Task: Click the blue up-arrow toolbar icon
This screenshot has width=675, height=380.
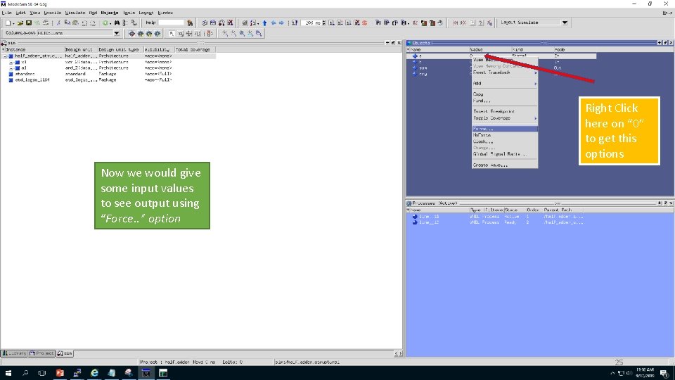Action: click(265, 23)
